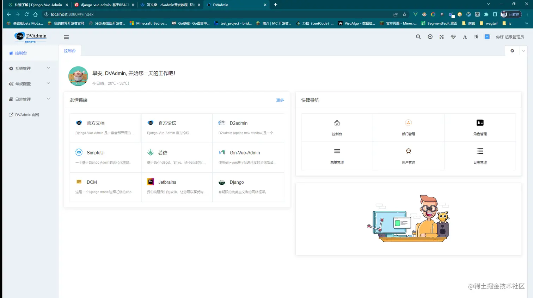Open the Jetbrains link card

pyautogui.click(x=177, y=187)
